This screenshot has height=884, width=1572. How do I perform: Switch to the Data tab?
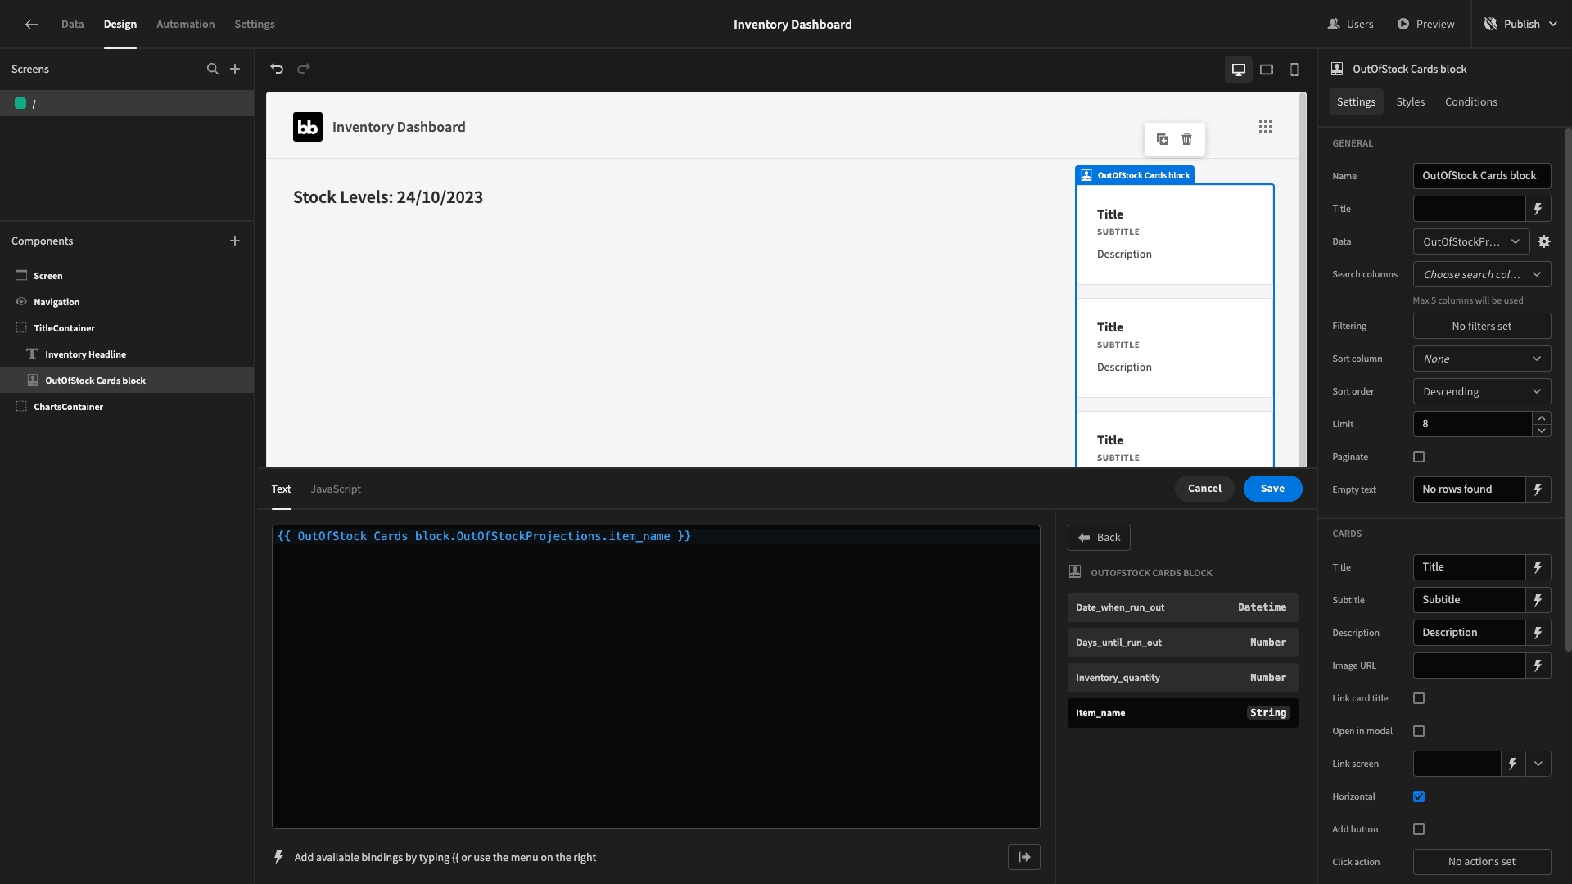pos(72,25)
